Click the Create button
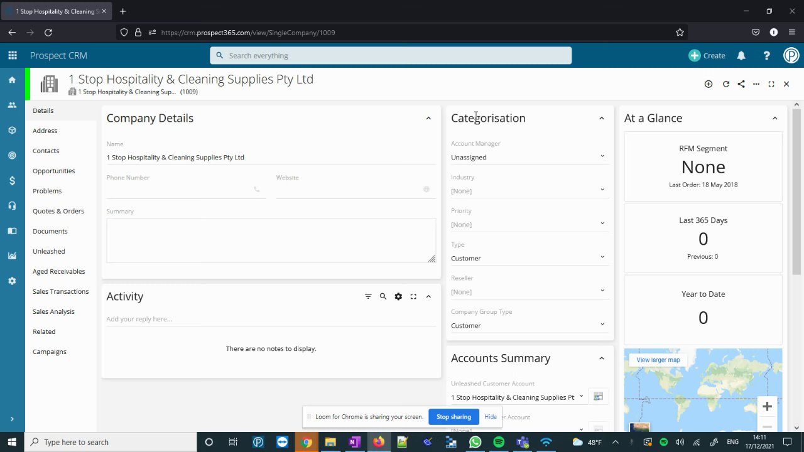This screenshot has width=804, height=452. point(707,55)
